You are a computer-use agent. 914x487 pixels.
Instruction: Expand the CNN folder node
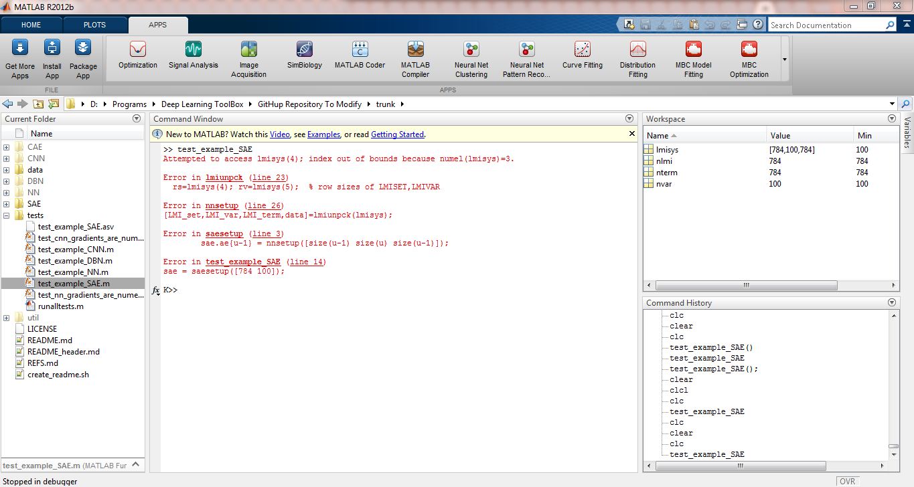tap(7, 159)
